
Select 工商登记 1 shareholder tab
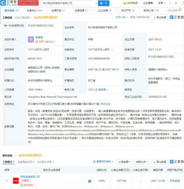point(9,162)
